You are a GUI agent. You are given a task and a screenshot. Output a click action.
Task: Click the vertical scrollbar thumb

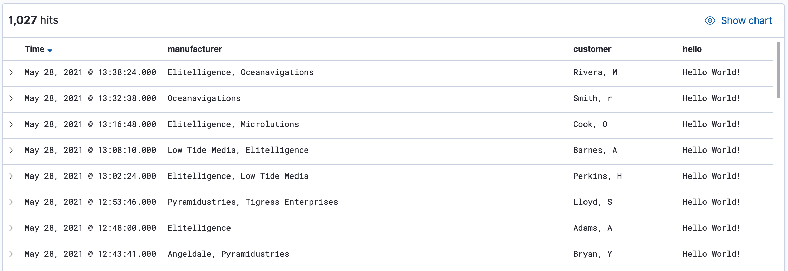pyautogui.click(x=778, y=70)
